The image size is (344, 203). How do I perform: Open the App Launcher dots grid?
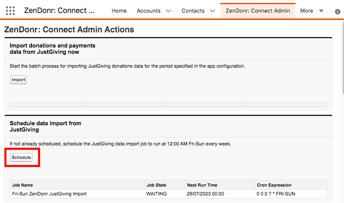point(10,11)
